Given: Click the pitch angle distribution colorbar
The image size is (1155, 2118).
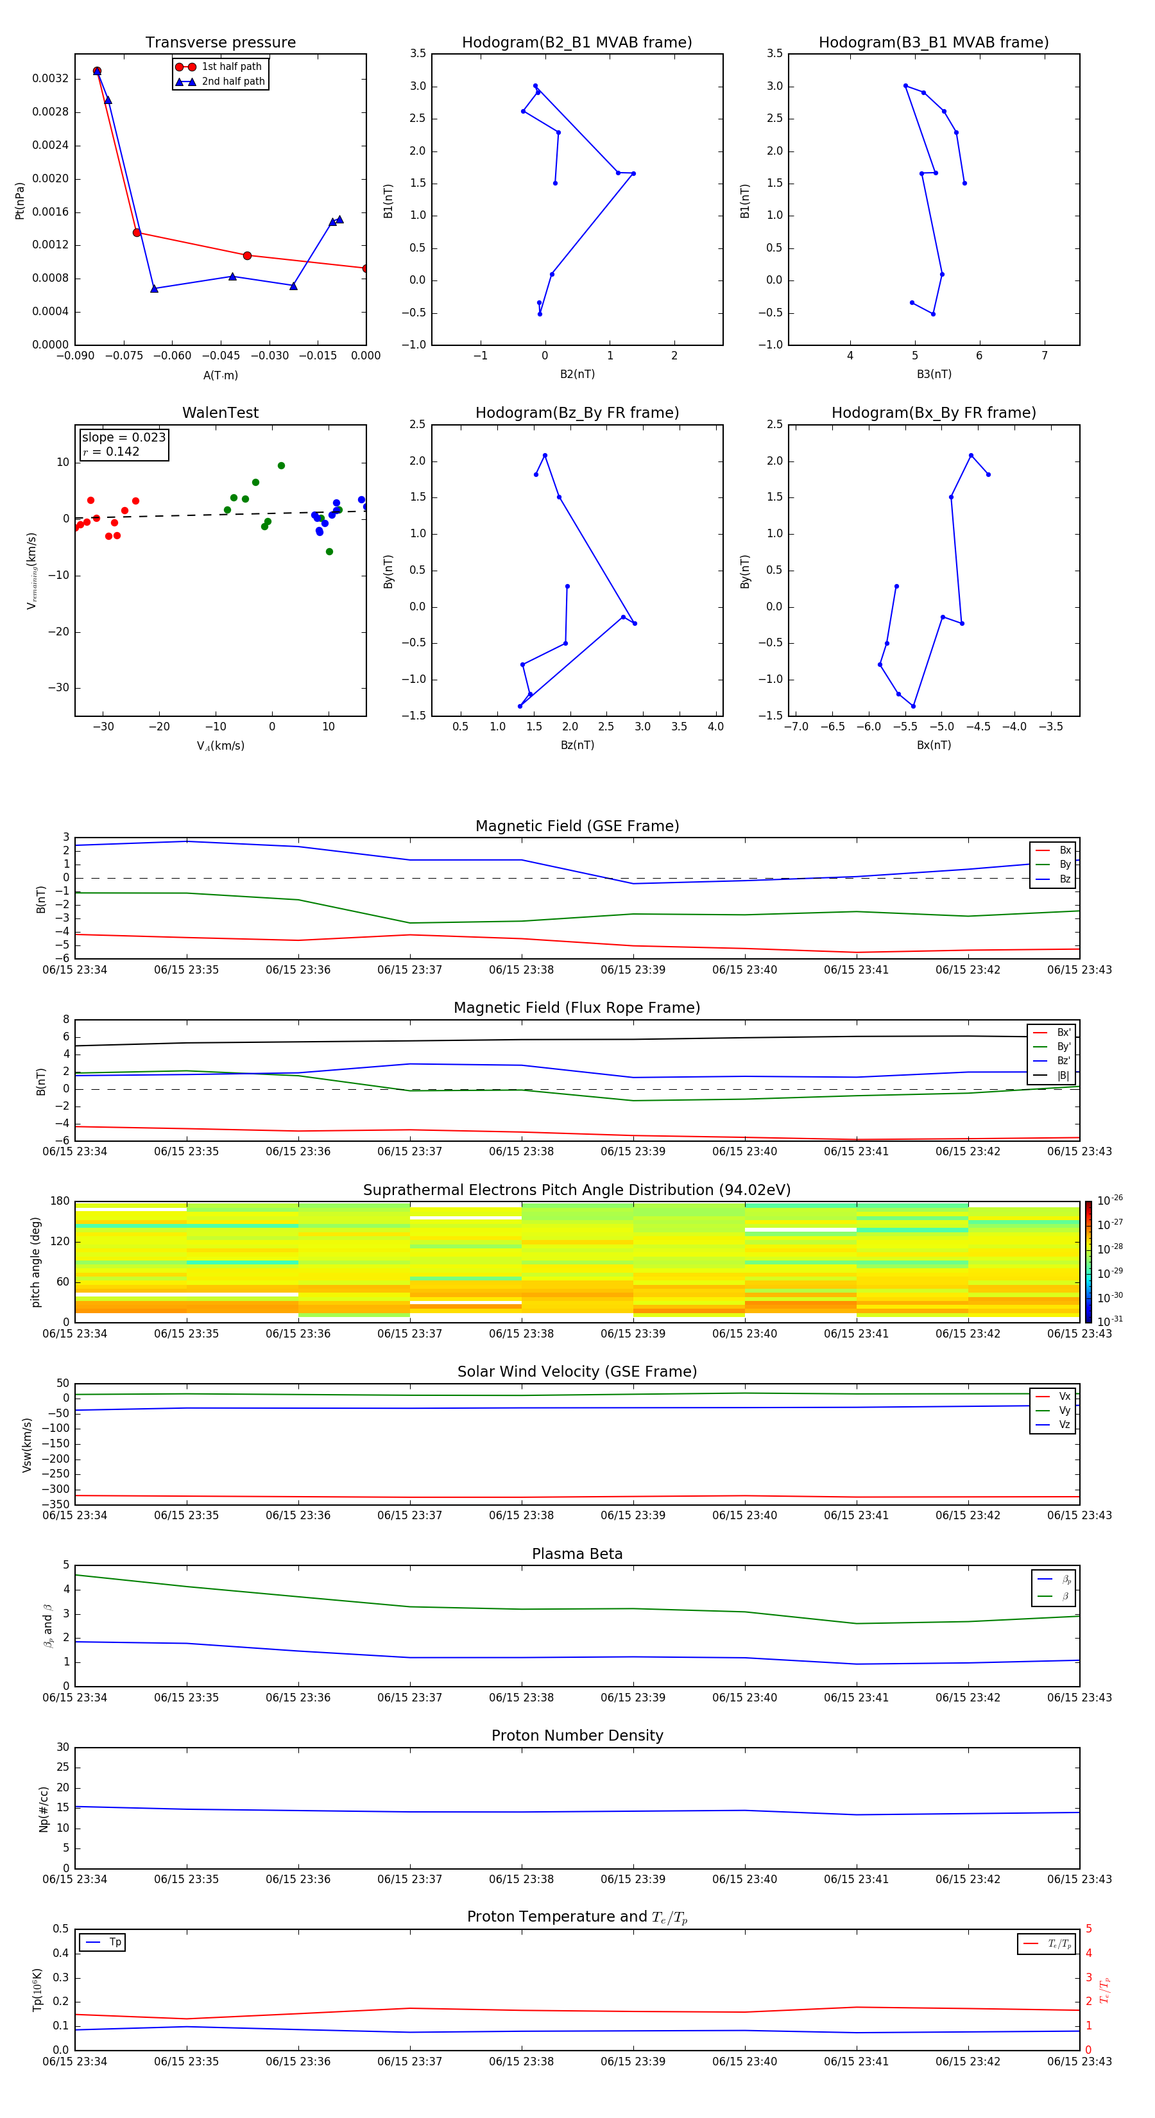Looking at the screenshot, I should pos(1088,1261).
